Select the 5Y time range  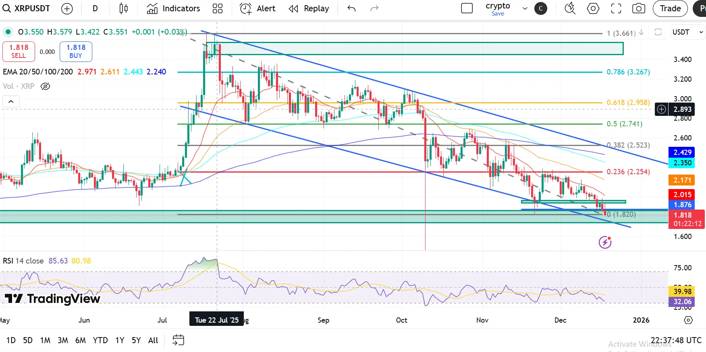click(x=136, y=340)
